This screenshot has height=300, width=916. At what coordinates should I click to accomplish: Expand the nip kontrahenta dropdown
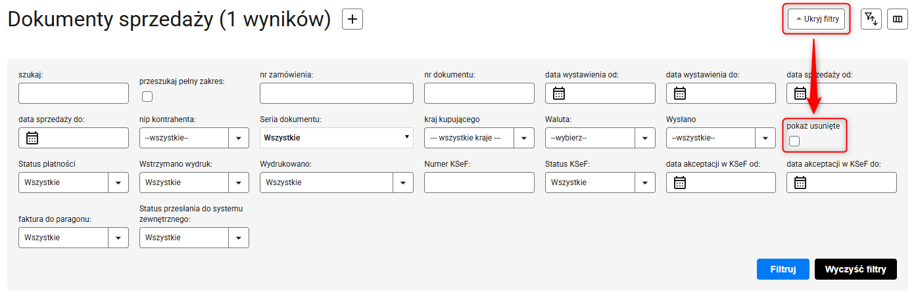[238, 138]
